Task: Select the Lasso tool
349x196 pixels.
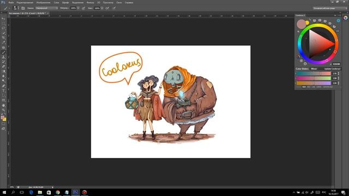Action: [x=3, y=28]
